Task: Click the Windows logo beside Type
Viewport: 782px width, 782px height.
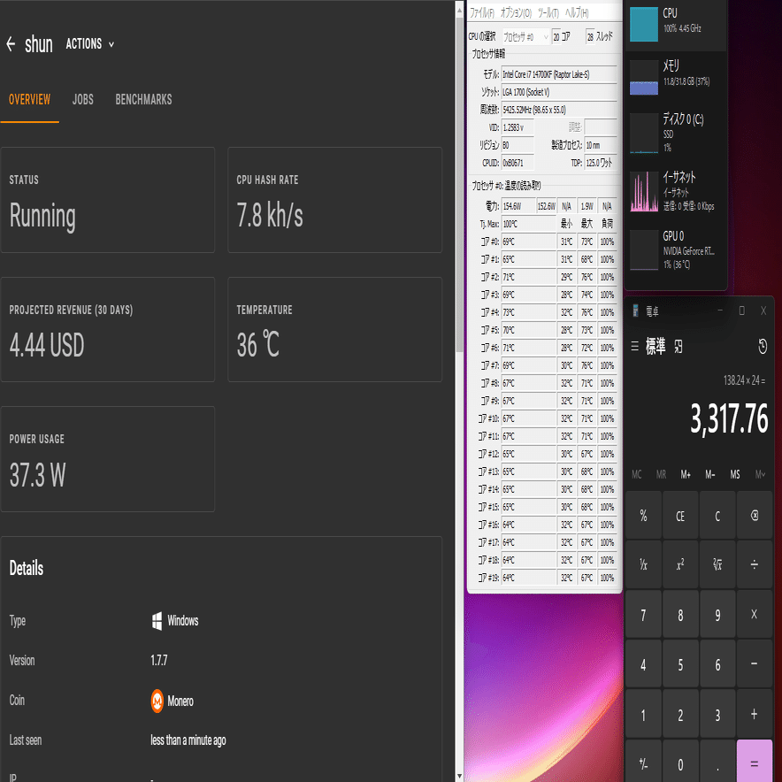Action: click(x=156, y=621)
